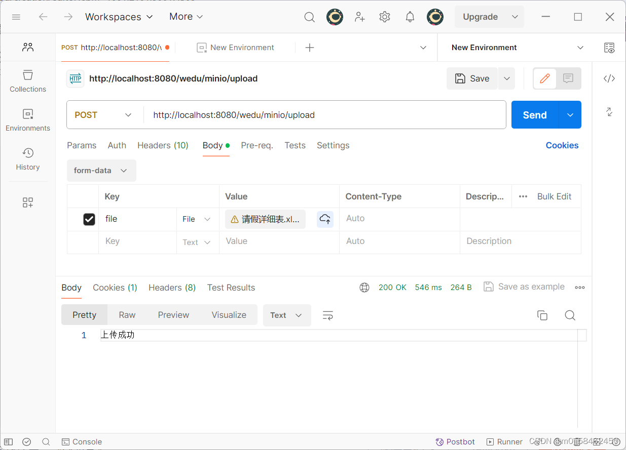Click the Send button

pyautogui.click(x=534, y=114)
